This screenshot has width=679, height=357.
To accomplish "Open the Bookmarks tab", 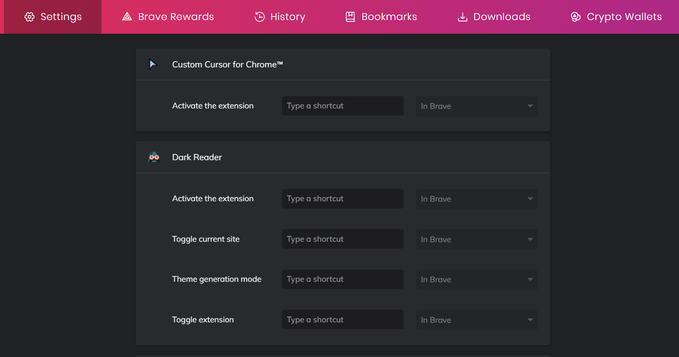I will point(381,17).
